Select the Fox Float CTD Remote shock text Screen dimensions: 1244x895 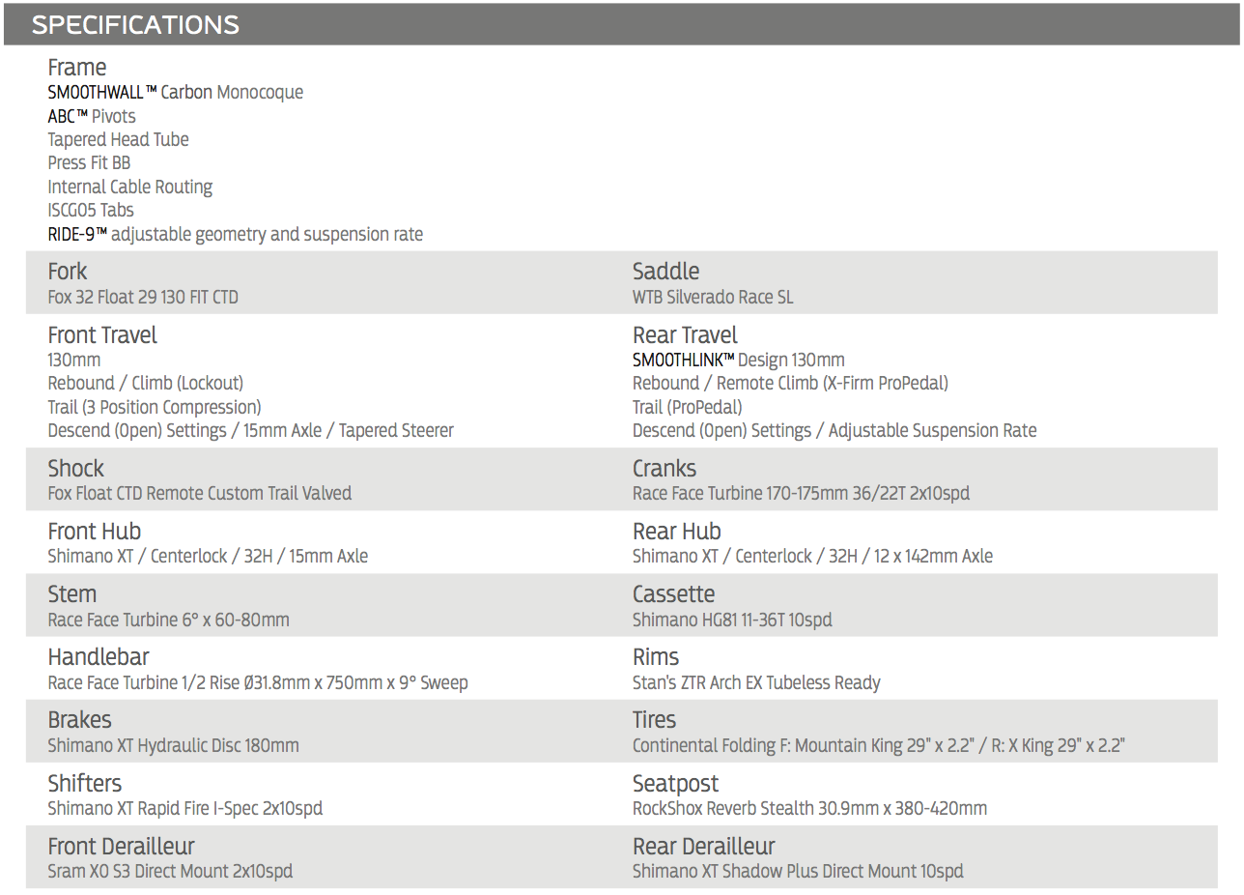[x=200, y=494]
